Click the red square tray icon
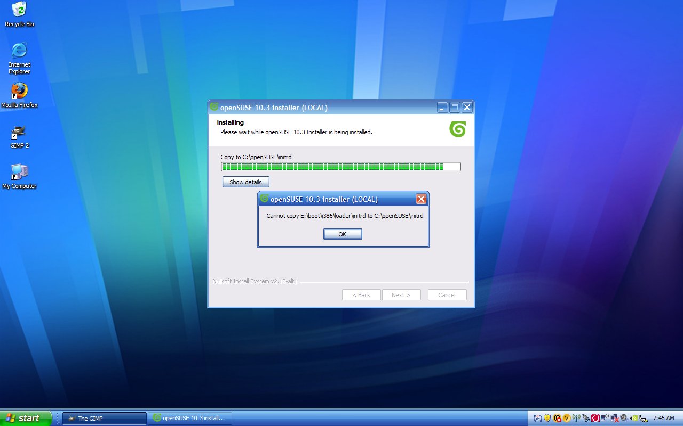The height and width of the screenshot is (426, 683). click(595, 418)
